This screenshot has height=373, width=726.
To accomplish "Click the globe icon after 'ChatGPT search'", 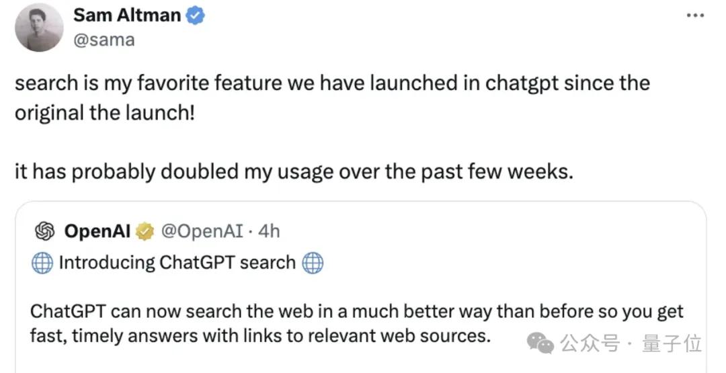I will tap(313, 263).
